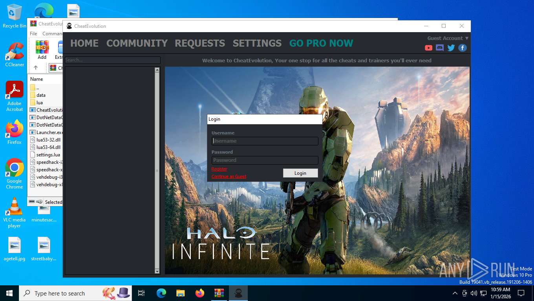
Task: Click the taskbar search box
Action: point(76,293)
